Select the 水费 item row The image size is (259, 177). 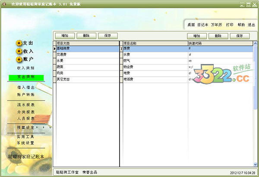coord(188,55)
